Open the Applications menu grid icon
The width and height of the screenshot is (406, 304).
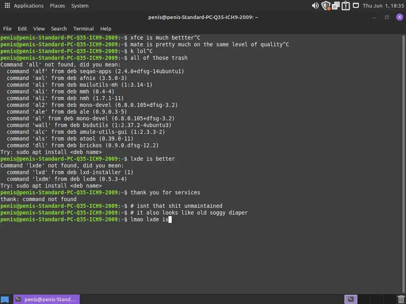pyautogui.click(x=7, y=6)
